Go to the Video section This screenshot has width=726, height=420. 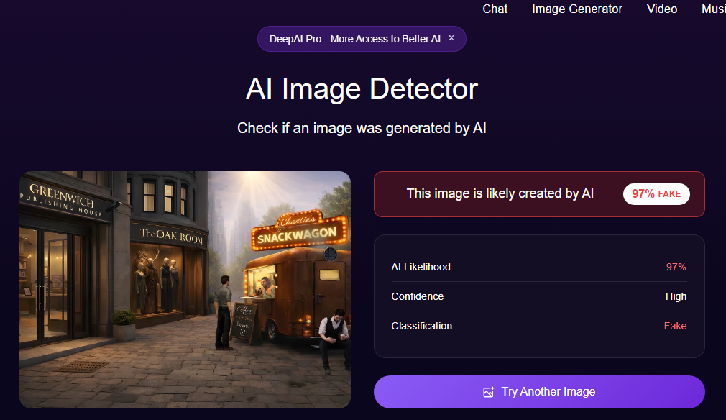coord(661,9)
